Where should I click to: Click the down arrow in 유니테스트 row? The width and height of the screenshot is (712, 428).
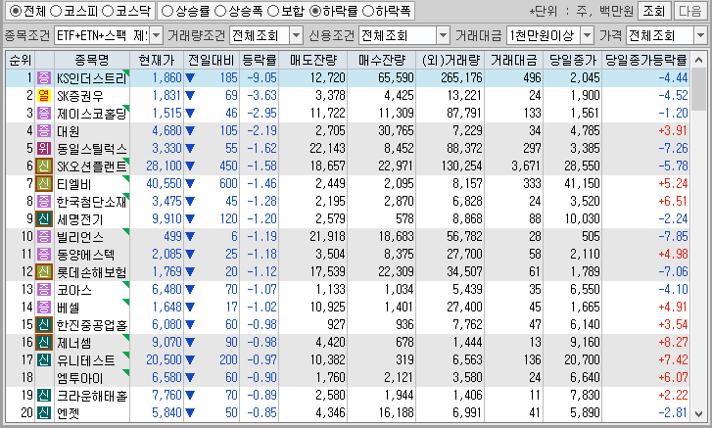[190, 360]
